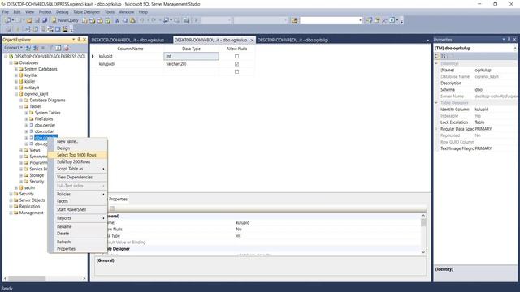Open the Connect dropdown in Object Explorer

click(x=13, y=48)
